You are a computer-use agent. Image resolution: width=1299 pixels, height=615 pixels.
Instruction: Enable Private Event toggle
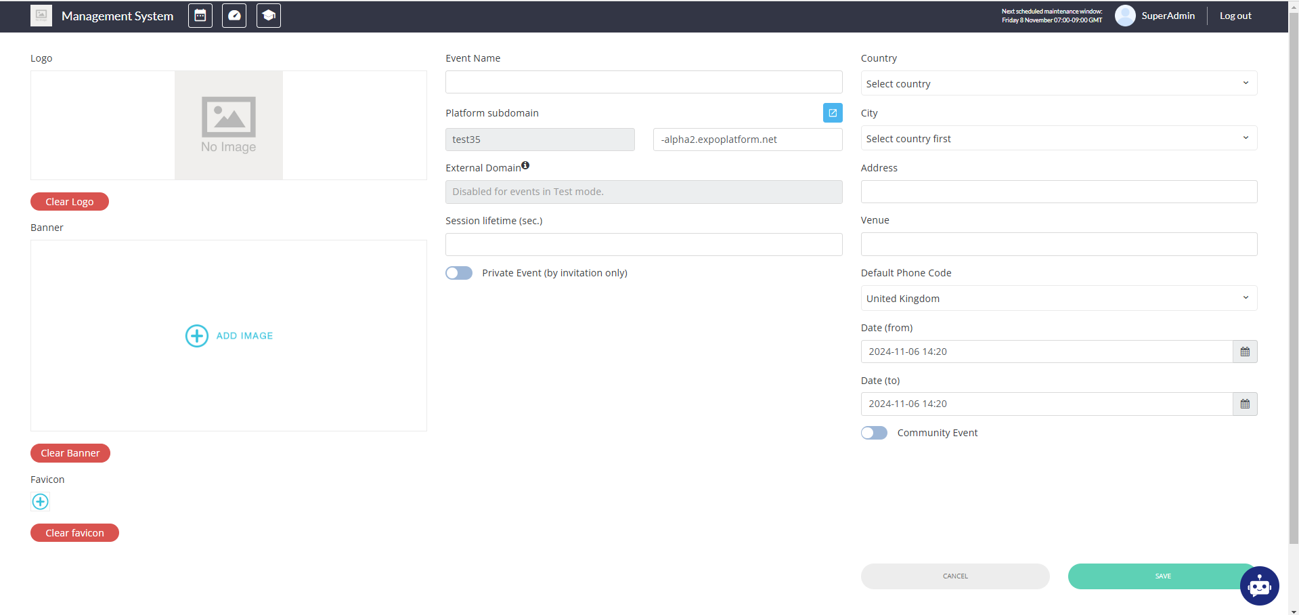[459, 273]
